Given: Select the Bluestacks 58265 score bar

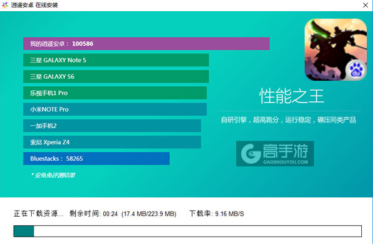Looking at the screenshot, I should click(96, 158).
